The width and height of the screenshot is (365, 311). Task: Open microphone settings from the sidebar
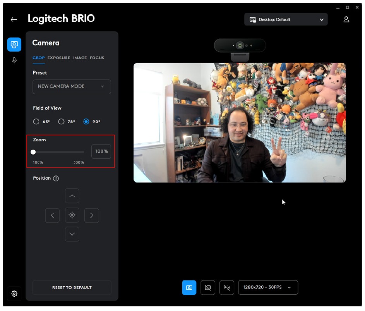pyautogui.click(x=14, y=60)
